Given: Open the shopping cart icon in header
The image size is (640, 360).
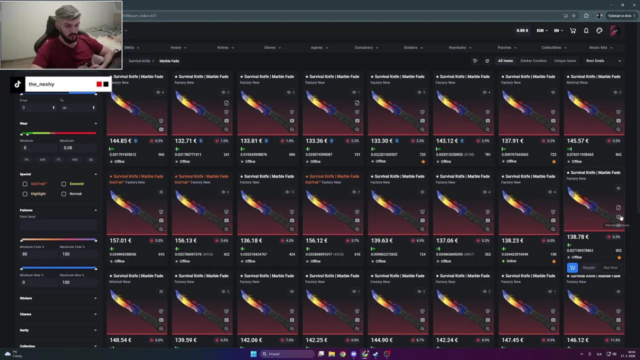Looking at the screenshot, I should coord(573,30).
